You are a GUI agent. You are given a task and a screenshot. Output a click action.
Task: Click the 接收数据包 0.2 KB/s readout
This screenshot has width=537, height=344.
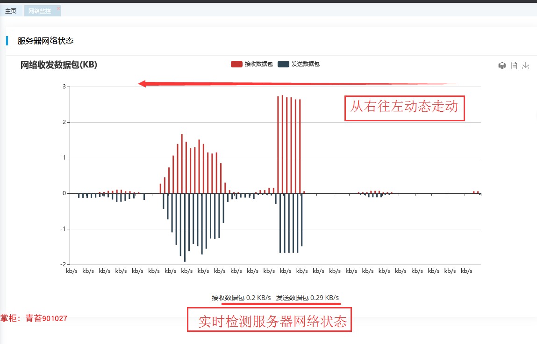pos(241,298)
